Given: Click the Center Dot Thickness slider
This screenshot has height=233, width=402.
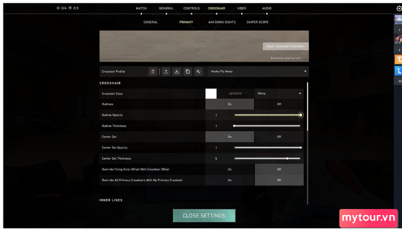Looking at the screenshot, I should pyautogui.click(x=267, y=159).
